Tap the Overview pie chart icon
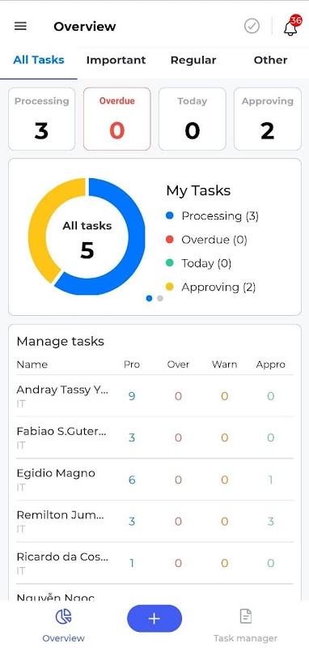The image size is (309, 648). tap(64, 617)
